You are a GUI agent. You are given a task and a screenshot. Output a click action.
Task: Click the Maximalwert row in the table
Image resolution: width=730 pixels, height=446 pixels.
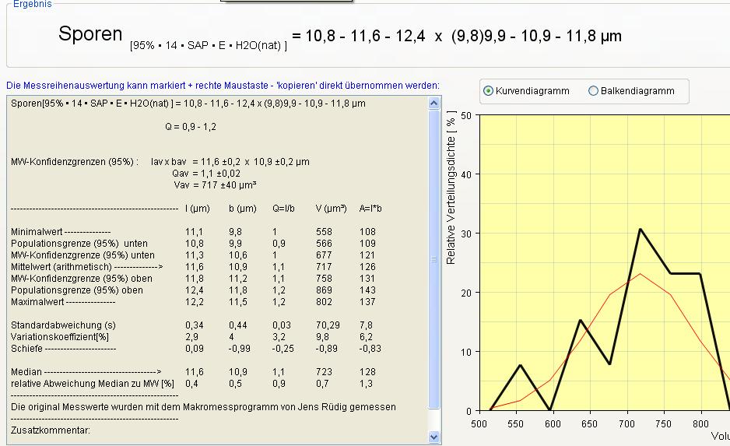pyautogui.click(x=63, y=301)
